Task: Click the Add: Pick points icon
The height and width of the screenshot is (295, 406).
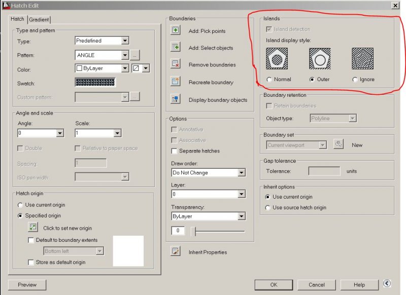Action: click(175, 30)
